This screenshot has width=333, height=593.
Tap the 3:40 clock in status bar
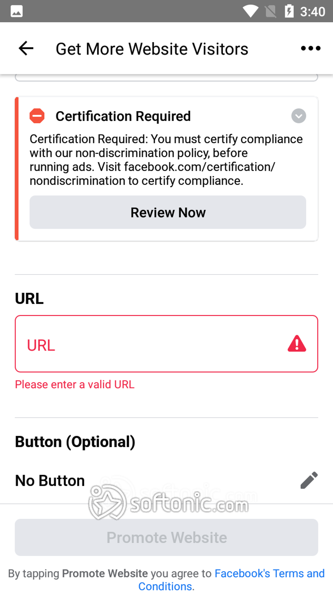[x=312, y=12]
